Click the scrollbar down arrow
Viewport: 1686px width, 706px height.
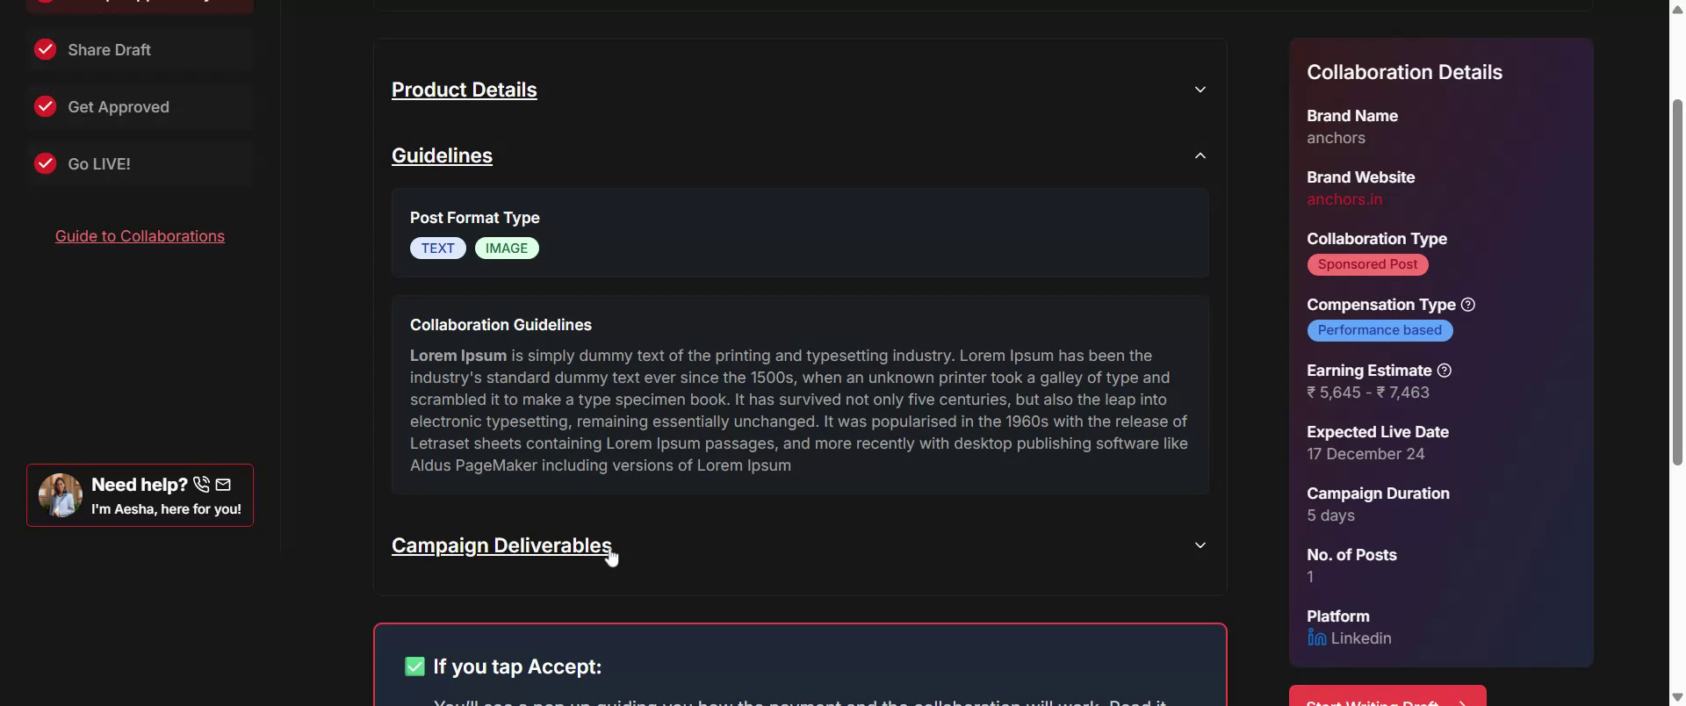(x=1677, y=697)
